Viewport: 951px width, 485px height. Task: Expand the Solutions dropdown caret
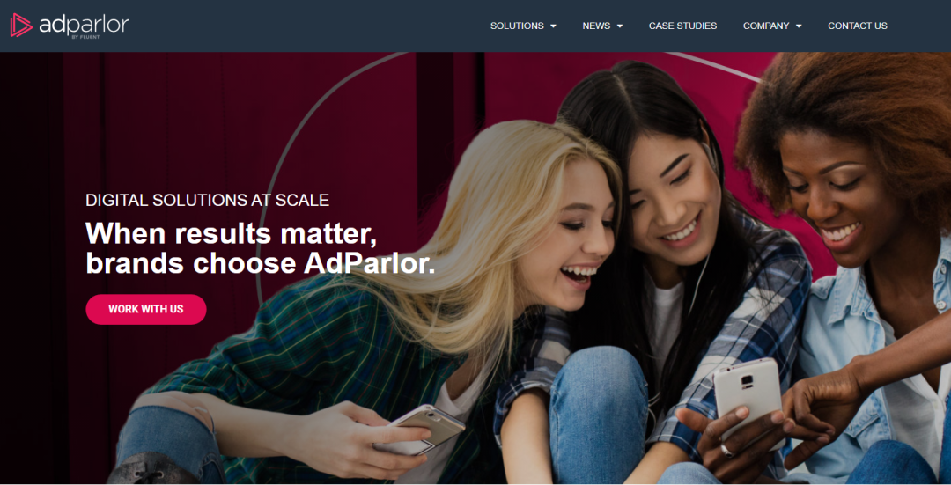pos(553,26)
